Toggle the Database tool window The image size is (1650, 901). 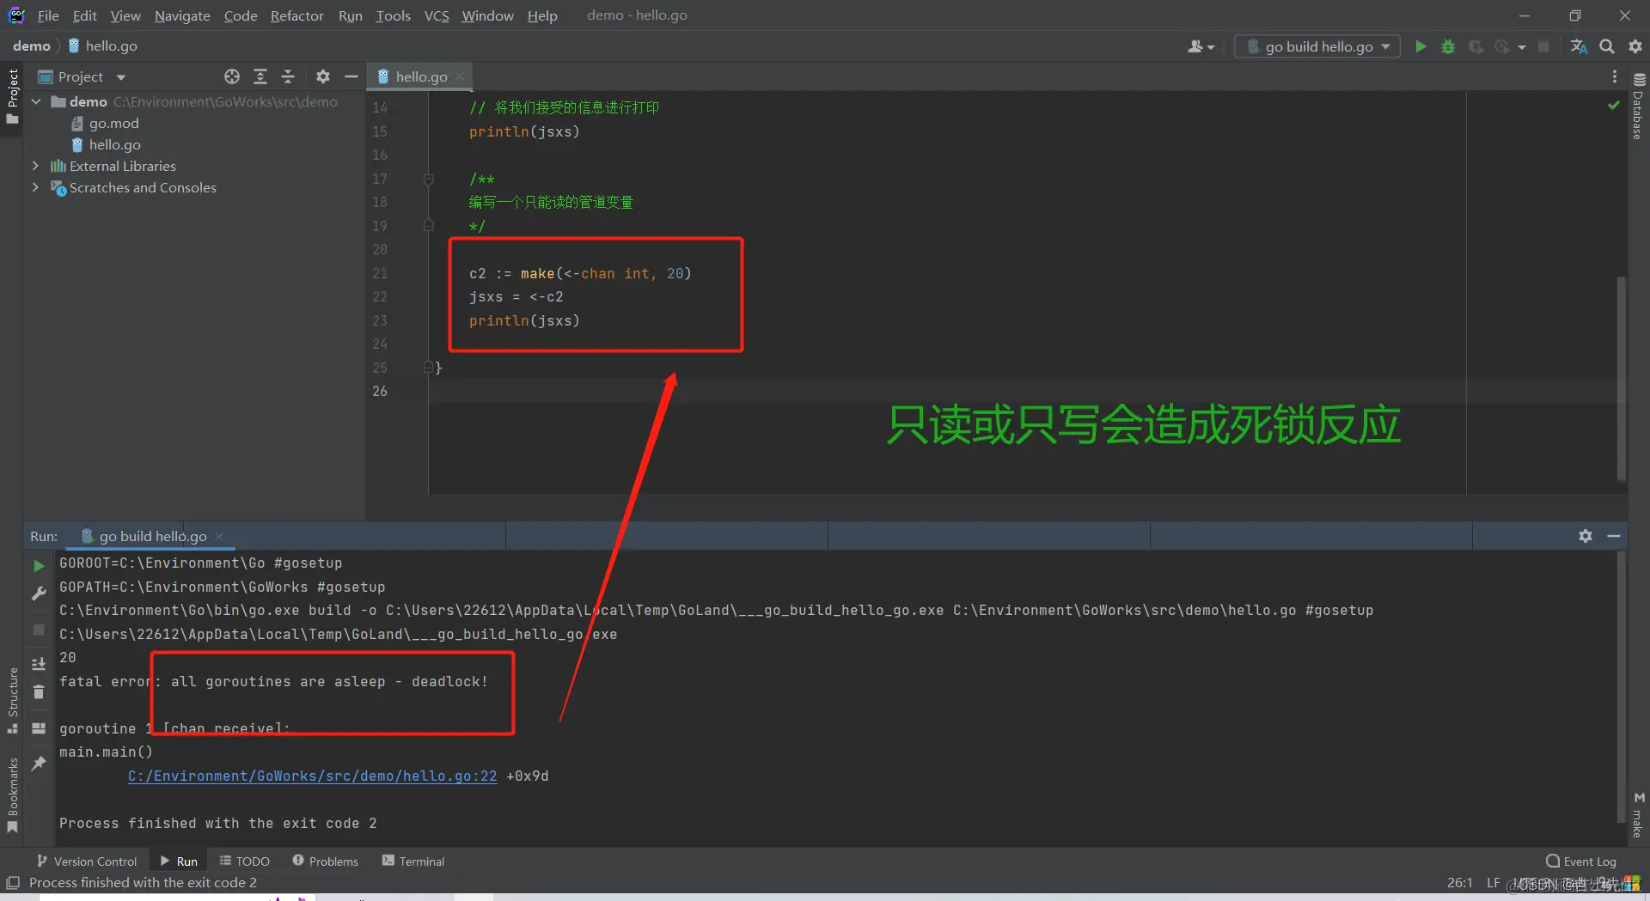[x=1638, y=107]
